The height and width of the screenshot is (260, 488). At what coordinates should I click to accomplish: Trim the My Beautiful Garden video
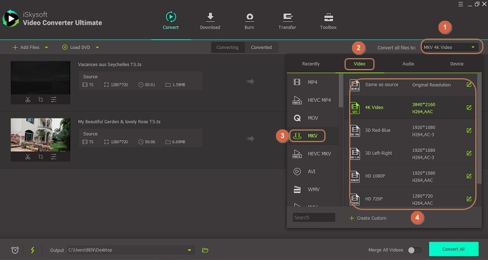(28, 156)
